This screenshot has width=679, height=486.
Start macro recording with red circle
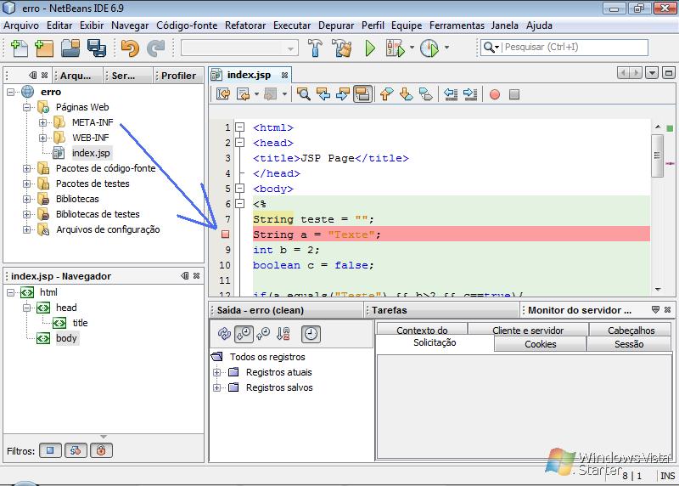coord(495,94)
